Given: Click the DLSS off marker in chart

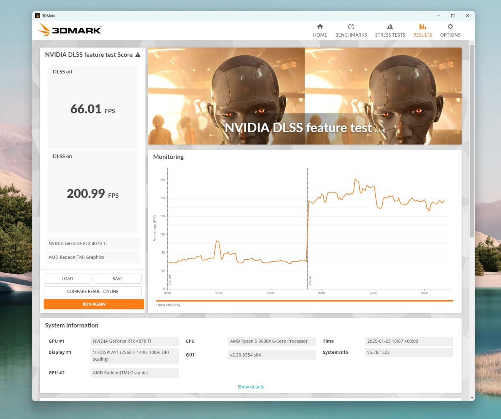Looking at the screenshot, I should (x=170, y=281).
